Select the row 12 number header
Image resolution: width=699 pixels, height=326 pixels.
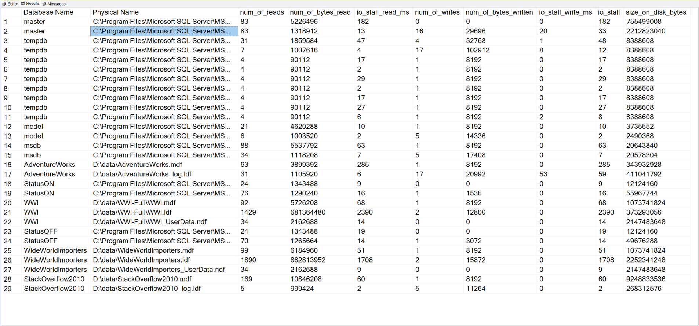[x=11, y=127]
